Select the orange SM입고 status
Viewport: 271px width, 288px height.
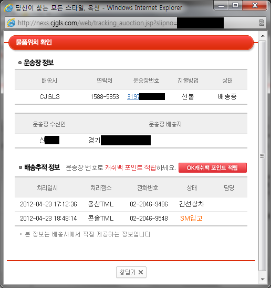[191, 218]
